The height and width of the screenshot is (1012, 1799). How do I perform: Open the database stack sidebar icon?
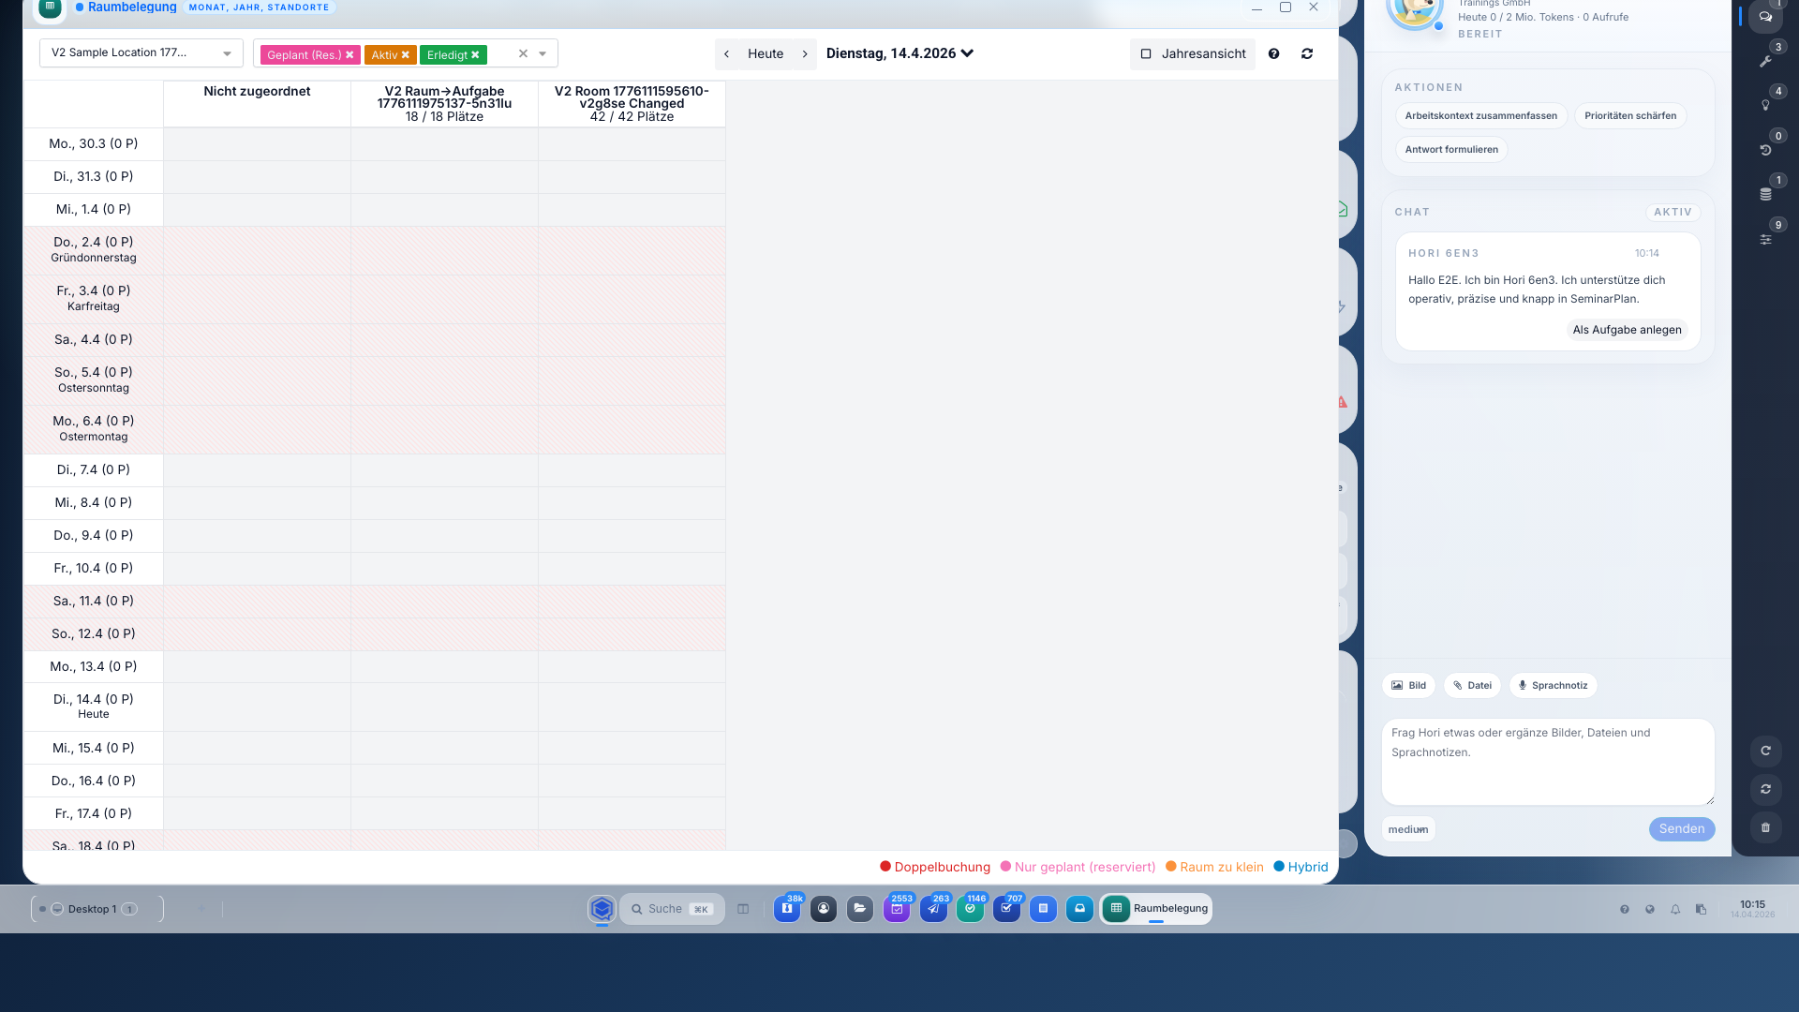[x=1765, y=194]
